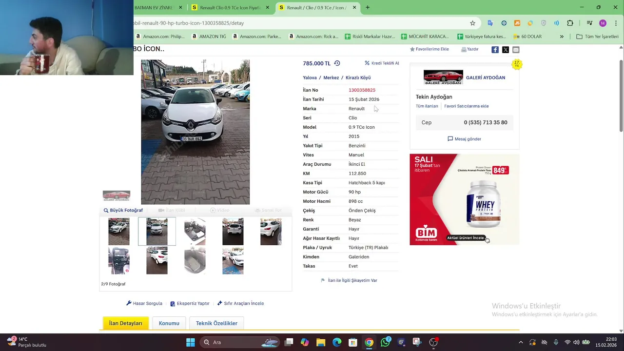This screenshot has height=351, width=624.
Task: Share the listing on Facebook
Action: (495, 50)
